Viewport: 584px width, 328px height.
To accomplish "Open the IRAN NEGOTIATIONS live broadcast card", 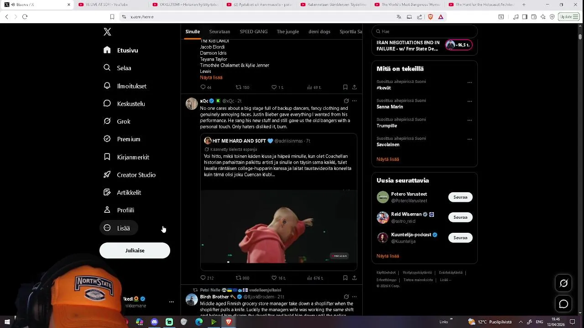I will [x=424, y=46].
